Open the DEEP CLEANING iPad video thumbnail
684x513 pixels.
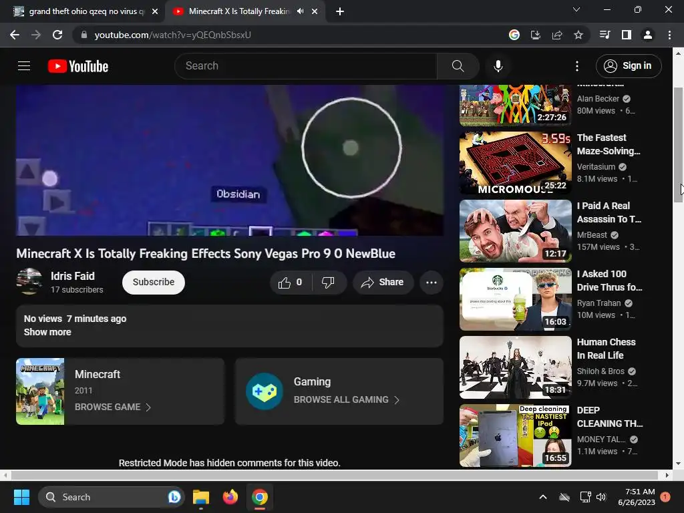click(x=515, y=436)
